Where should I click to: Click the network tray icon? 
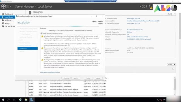point(158,99)
